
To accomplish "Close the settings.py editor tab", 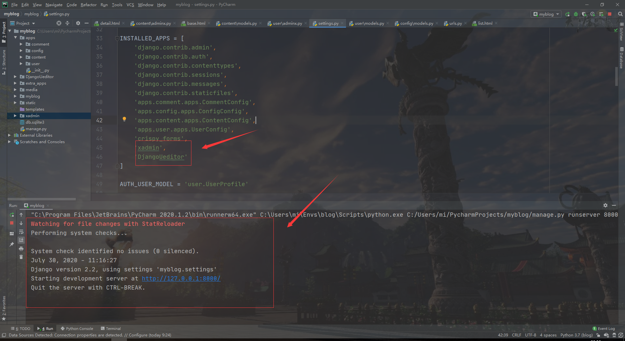I will 342,23.
